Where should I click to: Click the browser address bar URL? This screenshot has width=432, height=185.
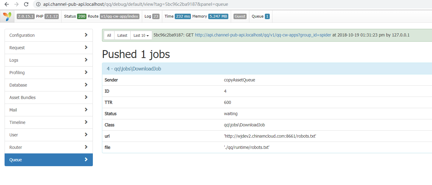coord(135,4)
